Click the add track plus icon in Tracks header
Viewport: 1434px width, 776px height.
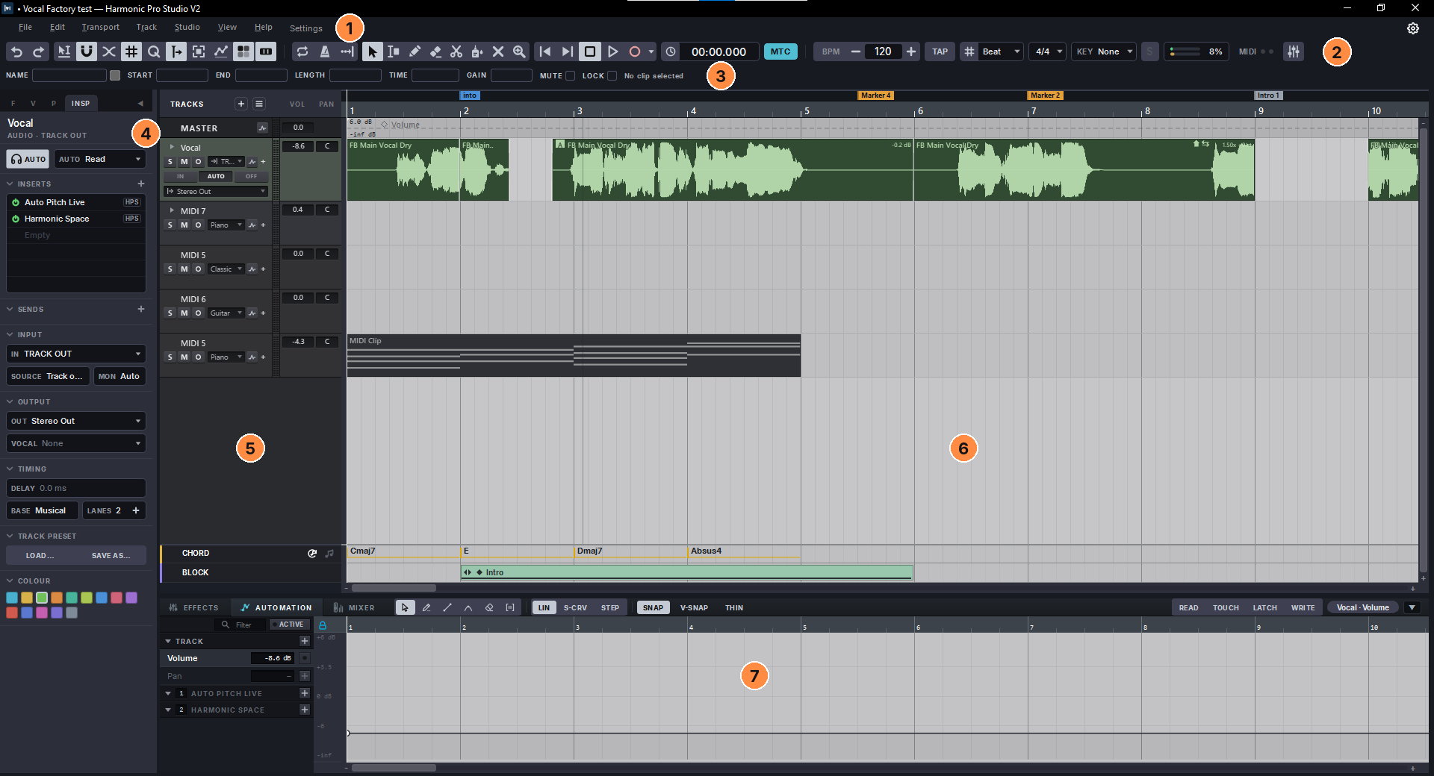tap(241, 104)
